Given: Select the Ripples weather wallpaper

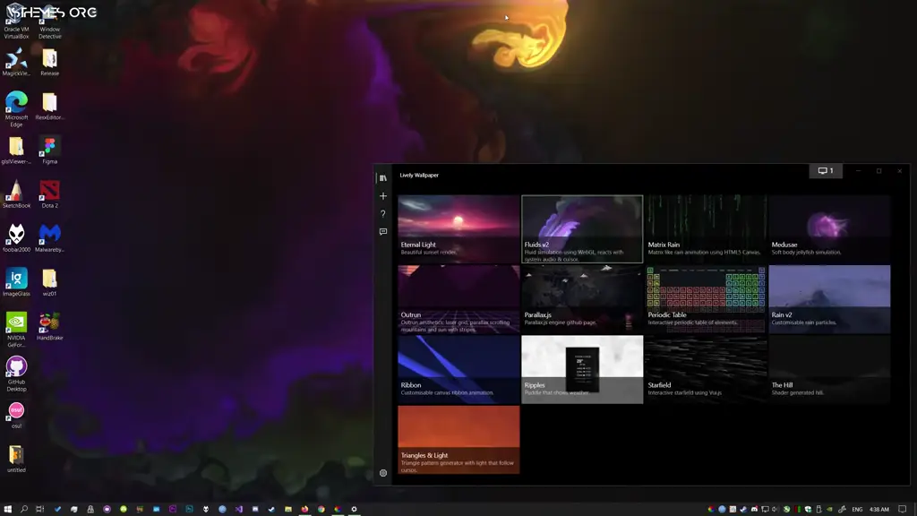Looking at the screenshot, I should [582, 368].
